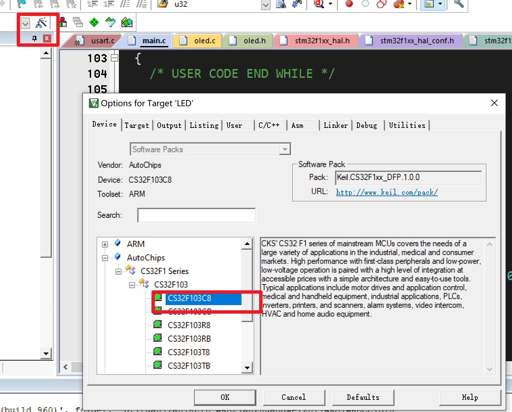This screenshot has width=512, height=412.
Task: Switch to the Target tab
Action: point(137,125)
